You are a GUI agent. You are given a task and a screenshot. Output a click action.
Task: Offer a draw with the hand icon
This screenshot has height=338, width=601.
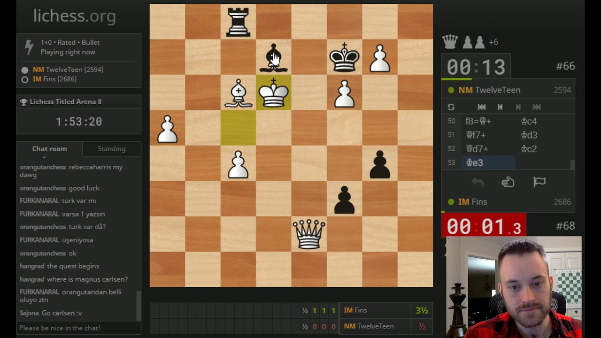(x=508, y=182)
